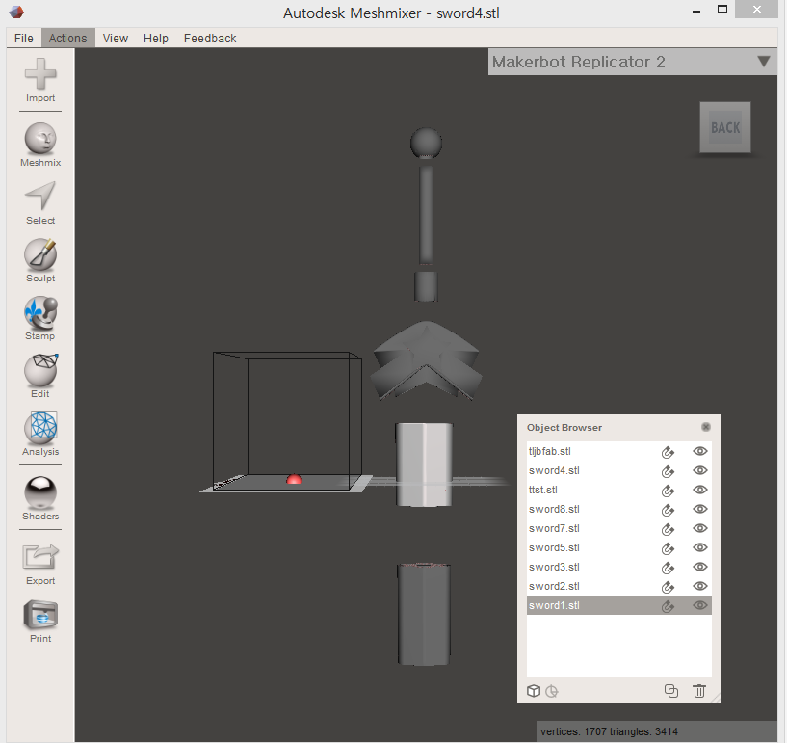Select sword2.stl in Object Browser
This screenshot has height=743, width=787.
tap(619, 586)
